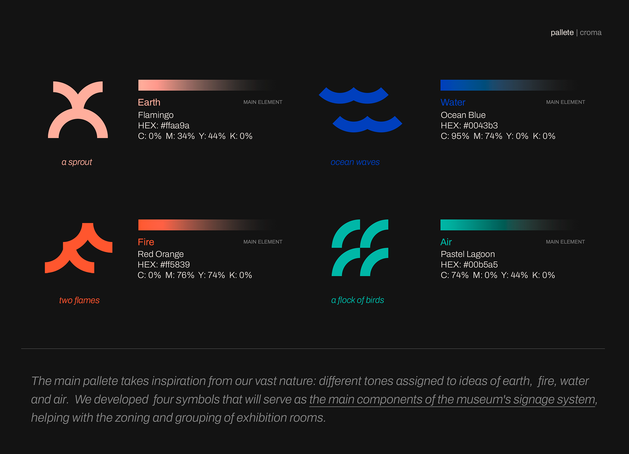
Task: Click the pink Earth sprout symbol
Action: click(78, 109)
